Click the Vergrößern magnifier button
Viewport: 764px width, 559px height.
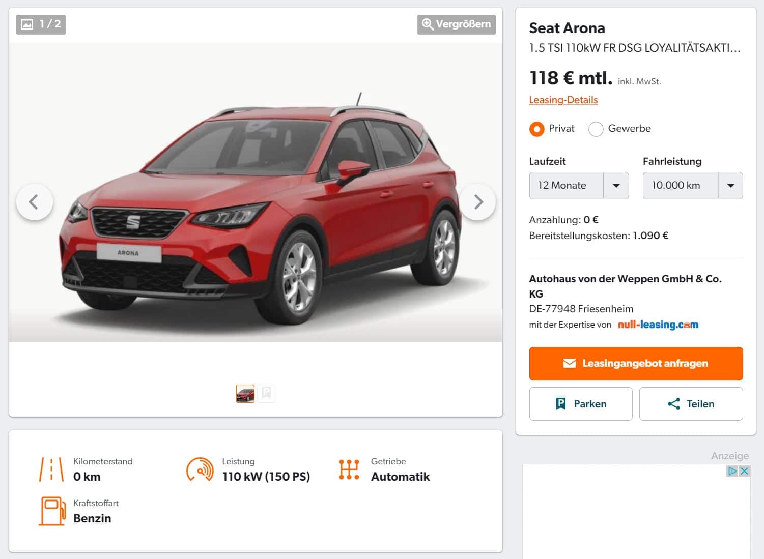(x=456, y=24)
